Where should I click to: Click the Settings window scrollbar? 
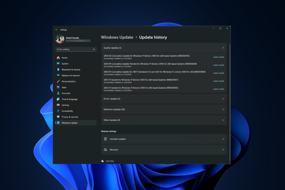click(x=230, y=103)
